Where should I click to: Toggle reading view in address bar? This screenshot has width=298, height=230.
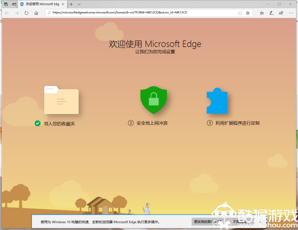(240, 13)
